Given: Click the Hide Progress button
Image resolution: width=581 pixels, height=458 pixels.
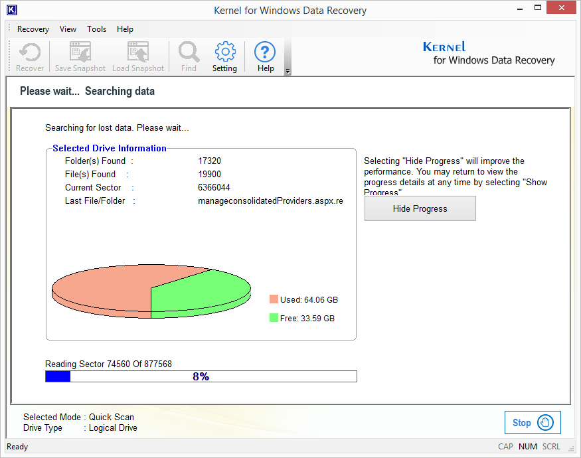Looking at the screenshot, I should 420,208.
